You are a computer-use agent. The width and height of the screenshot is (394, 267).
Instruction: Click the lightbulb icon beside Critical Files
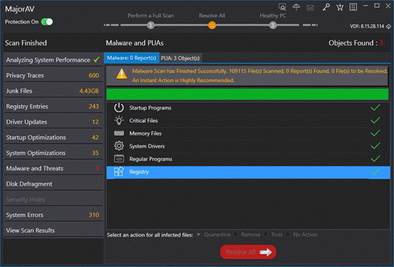(x=119, y=121)
